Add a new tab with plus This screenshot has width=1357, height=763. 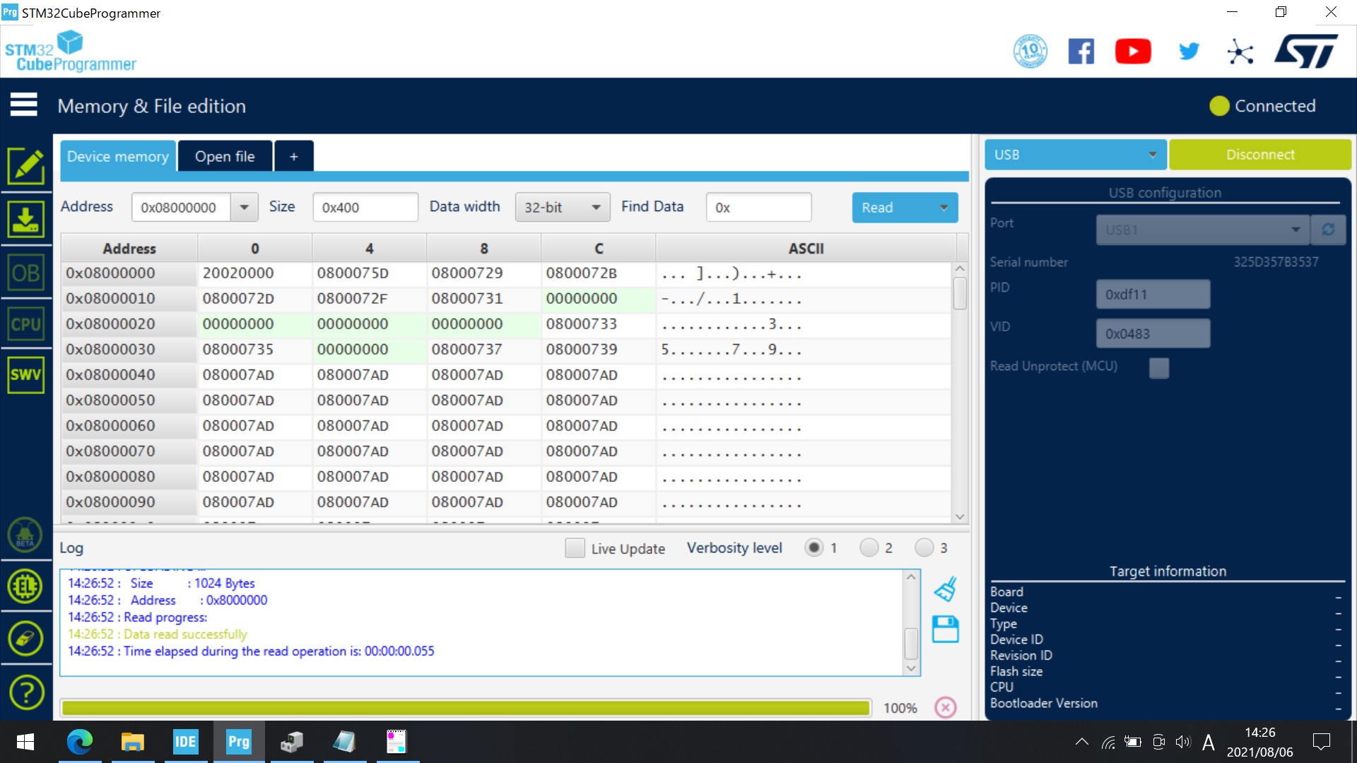pyautogui.click(x=293, y=156)
